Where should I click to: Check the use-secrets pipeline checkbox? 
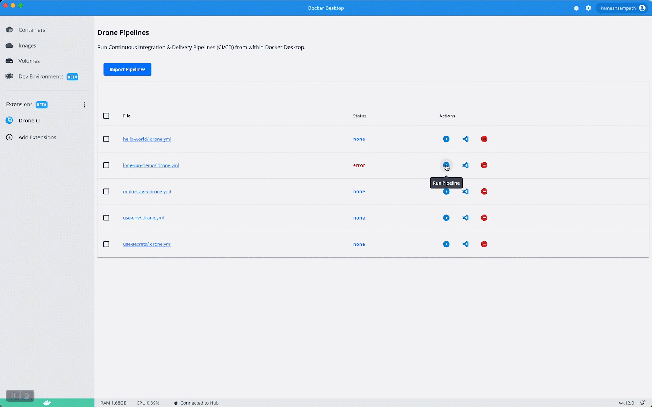(x=106, y=244)
